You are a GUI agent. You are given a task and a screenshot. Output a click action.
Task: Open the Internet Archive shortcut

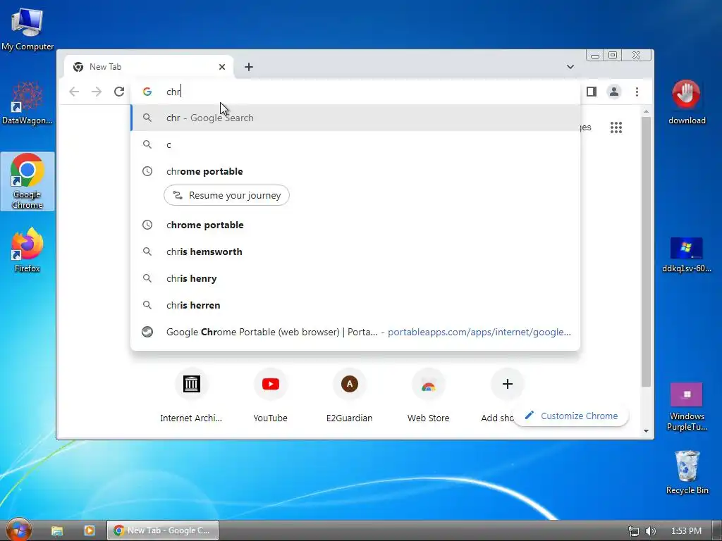point(191,394)
